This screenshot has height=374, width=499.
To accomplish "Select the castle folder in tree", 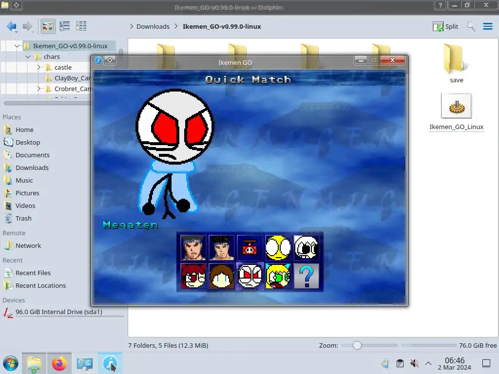I will pyautogui.click(x=63, y=67).
